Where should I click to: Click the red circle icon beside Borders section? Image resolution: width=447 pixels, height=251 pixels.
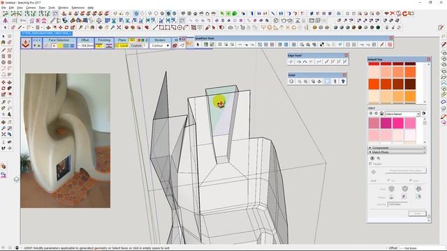[175, 45]
